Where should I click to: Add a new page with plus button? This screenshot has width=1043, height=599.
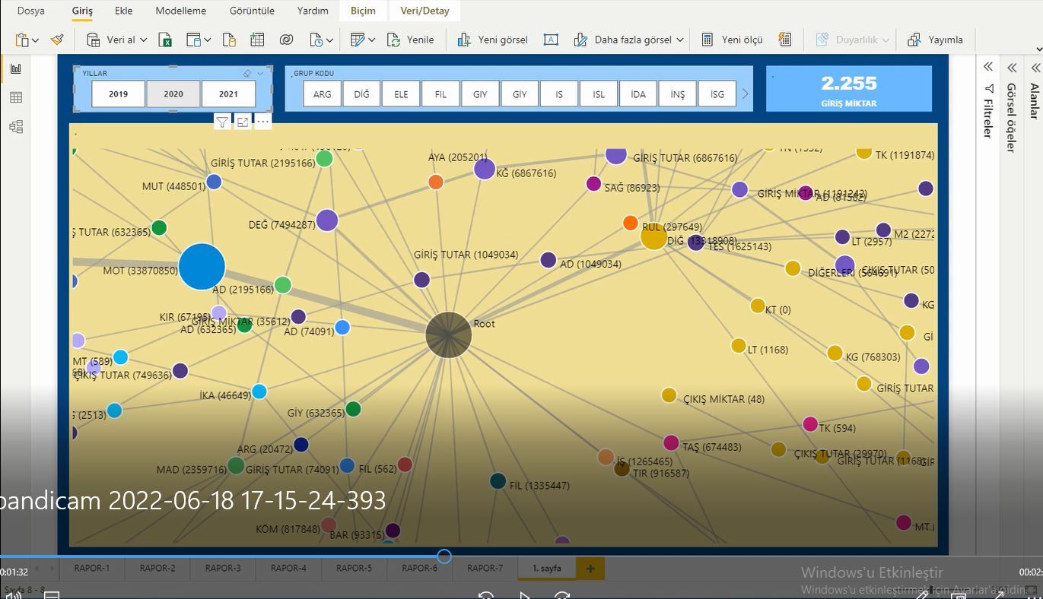click(x=590, y=568)
